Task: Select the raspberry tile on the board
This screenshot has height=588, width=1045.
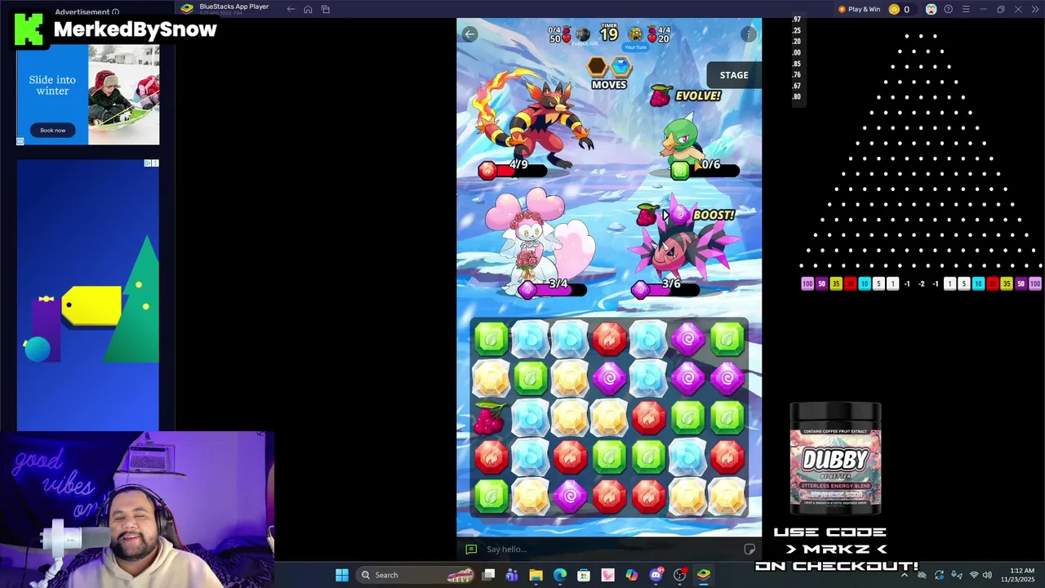Action: pos(490,417)
